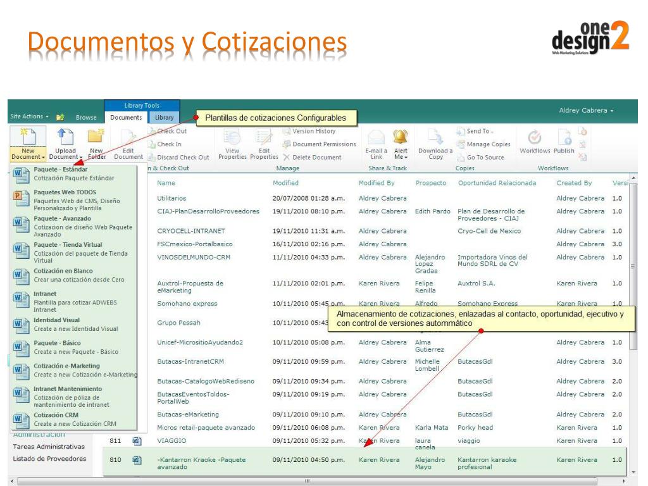Image resolution: width=648 pixels, height=486 pixels.
Task: Select the Paquete - Básico template
Action: tap(75, 347)
